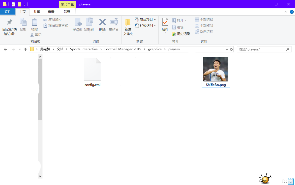Switch to the Share (共享) tab
The width and height of the screenshot is (295, 185).
tap(37, 12)
